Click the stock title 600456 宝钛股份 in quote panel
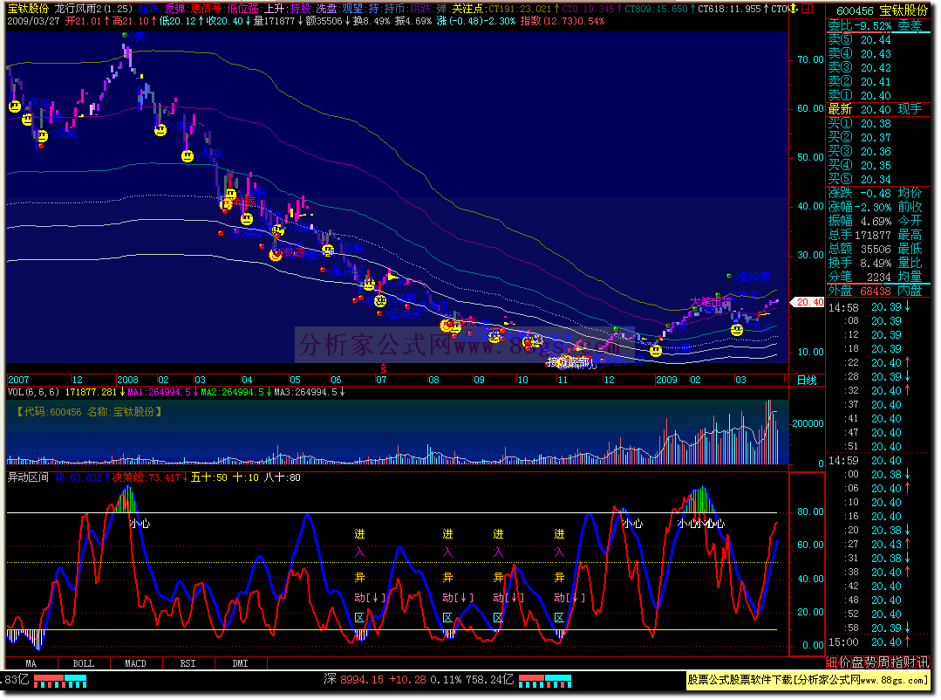 point(882,10)
